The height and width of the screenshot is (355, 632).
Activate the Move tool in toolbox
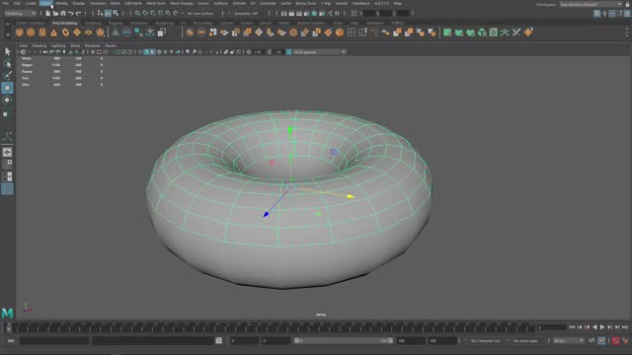click(7, 88)
